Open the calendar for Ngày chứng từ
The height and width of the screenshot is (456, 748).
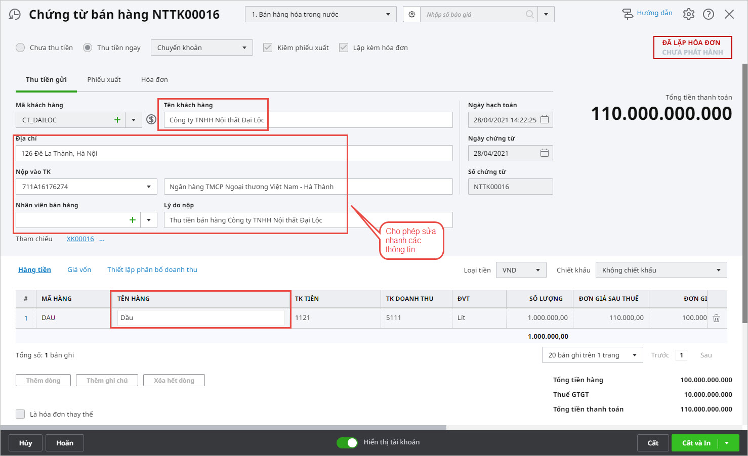[545, 153]
